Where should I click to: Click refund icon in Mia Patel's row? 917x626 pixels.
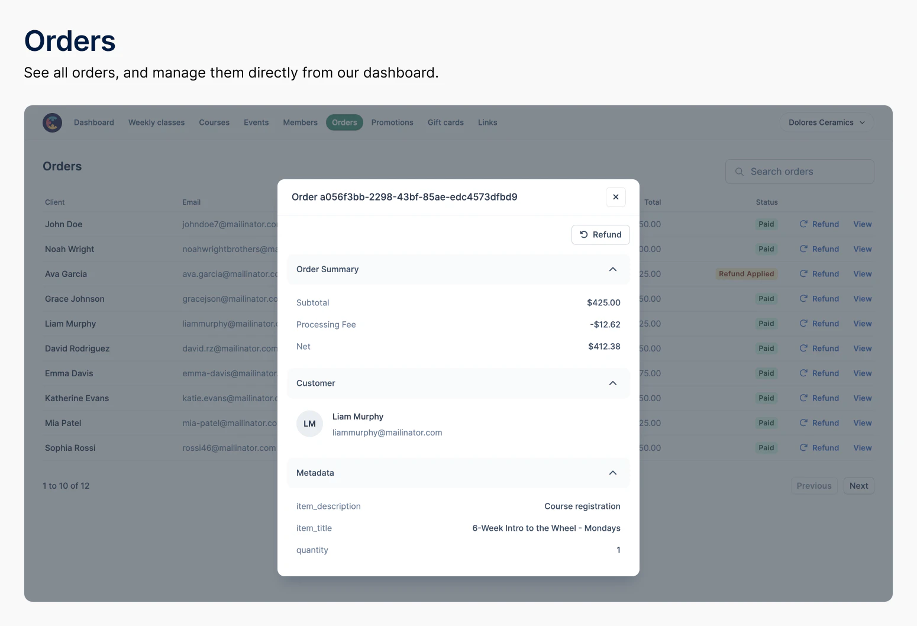click(803, 423)
